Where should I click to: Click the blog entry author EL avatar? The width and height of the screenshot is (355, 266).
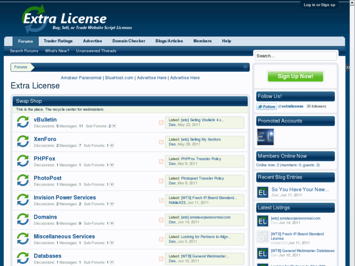263,192
